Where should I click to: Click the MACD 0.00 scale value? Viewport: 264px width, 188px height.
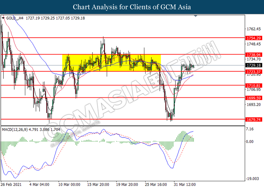(x=250, y=142)
